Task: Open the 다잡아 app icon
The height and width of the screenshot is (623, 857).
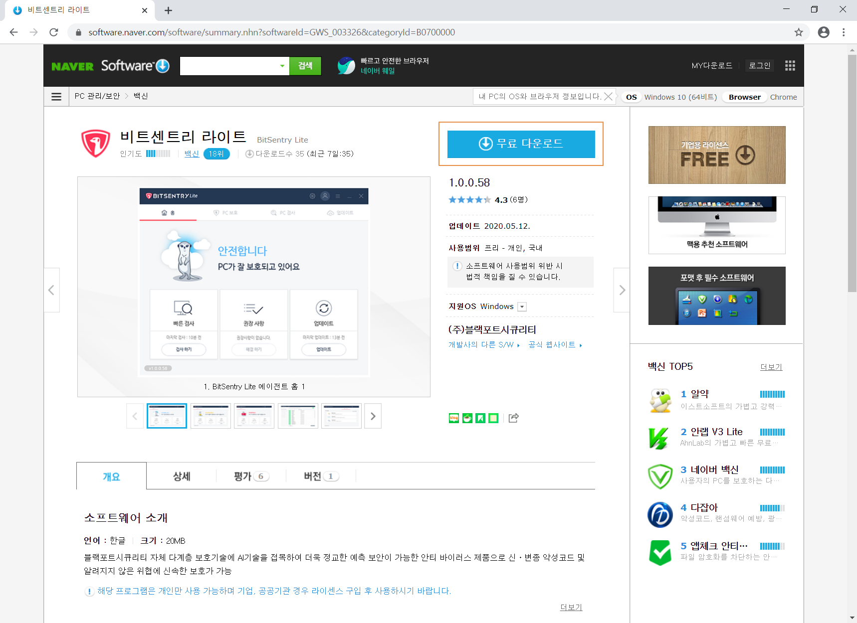Action: coord(660,514)
